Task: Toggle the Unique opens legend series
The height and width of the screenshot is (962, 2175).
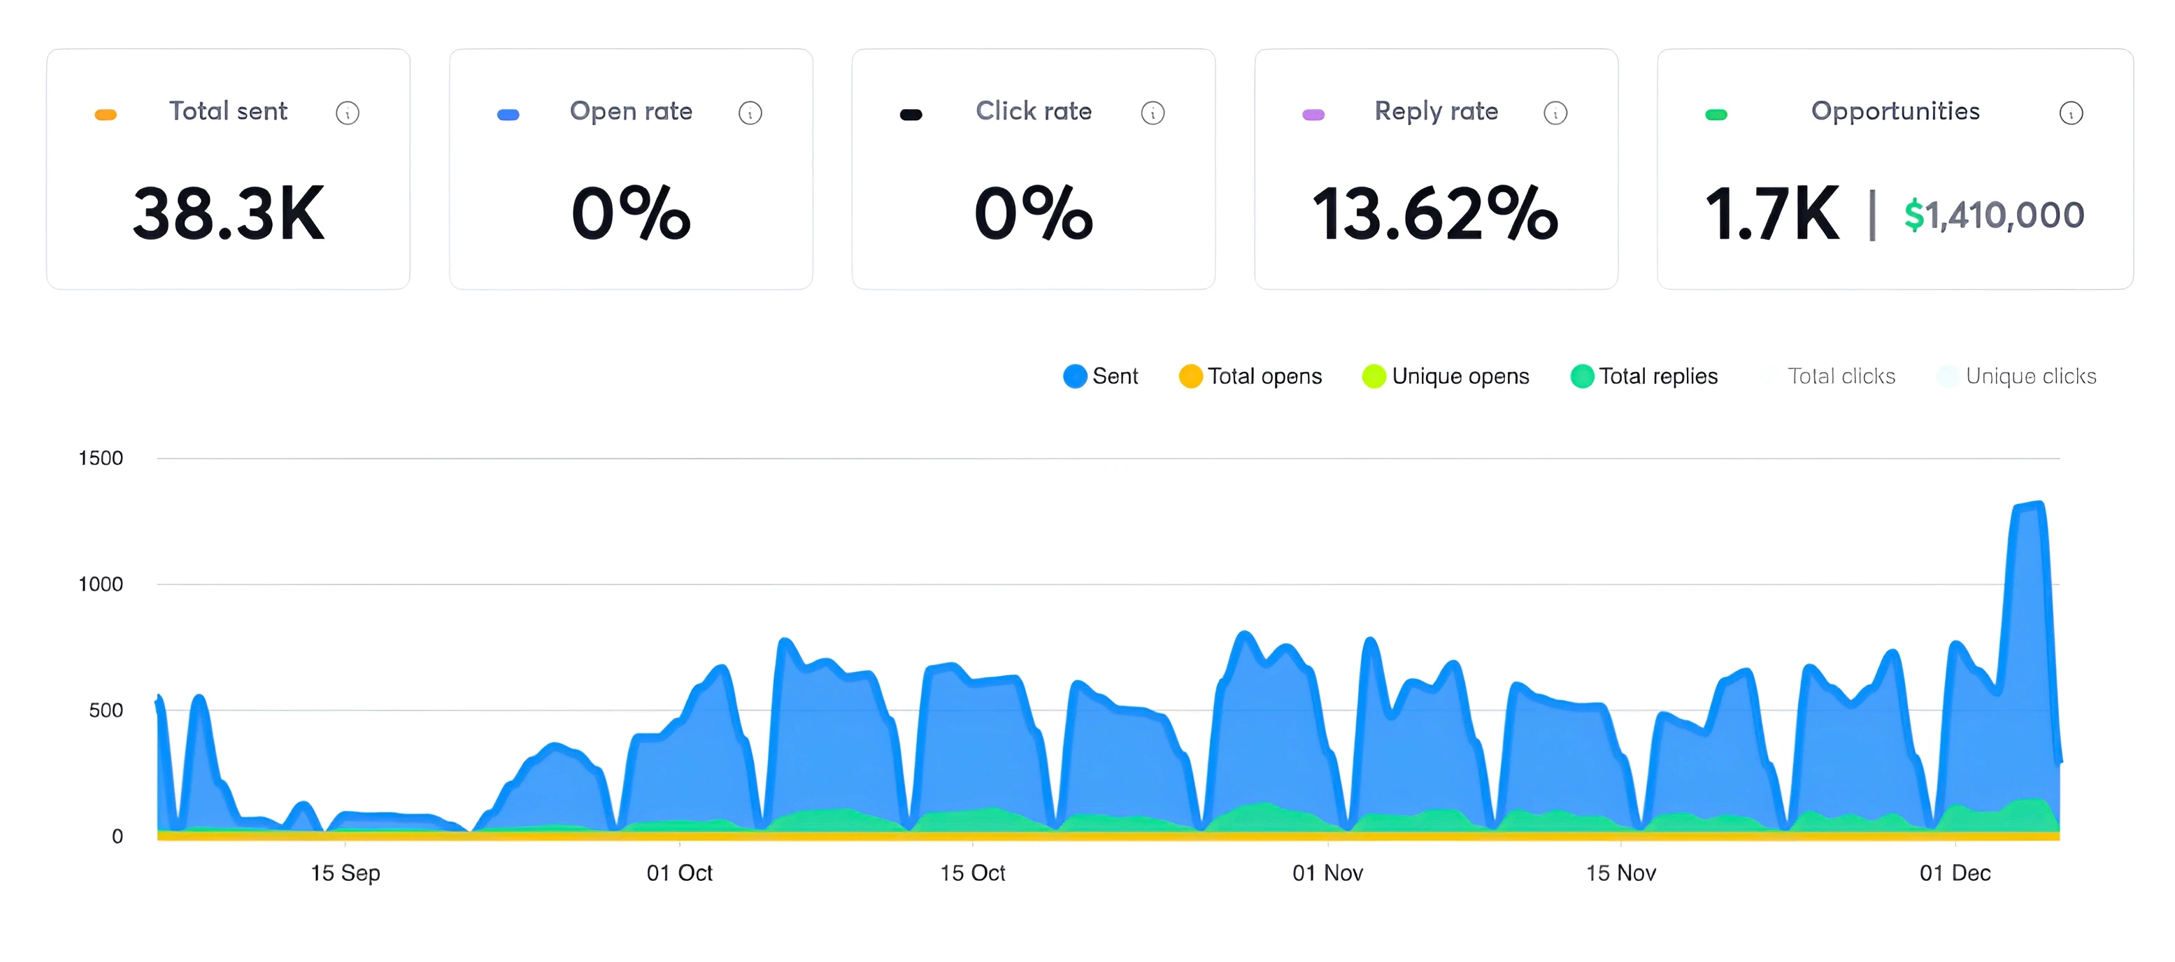Action: [x=1446, y=376]
